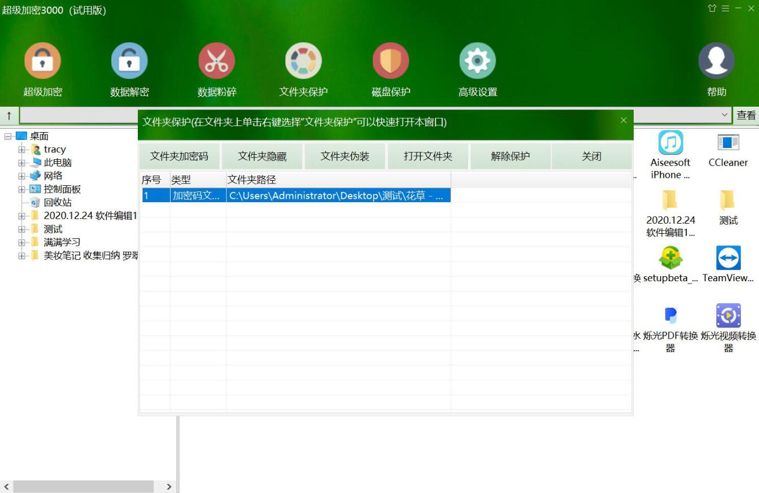Viewport: 759px width, 493px height.
Task: Click the 解除保护 button
Action: coord(511,156)
